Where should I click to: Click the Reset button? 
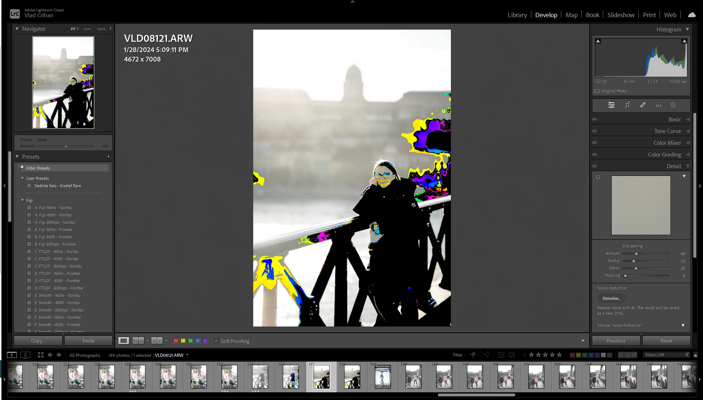coord(666,341)
